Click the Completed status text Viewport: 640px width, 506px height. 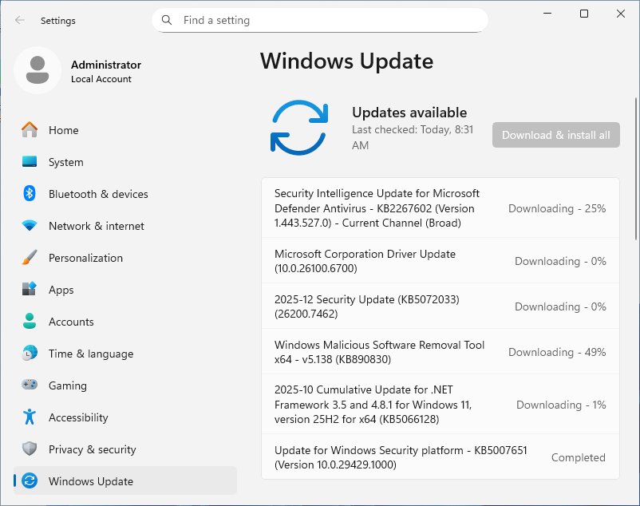click(x=579, y=457)
